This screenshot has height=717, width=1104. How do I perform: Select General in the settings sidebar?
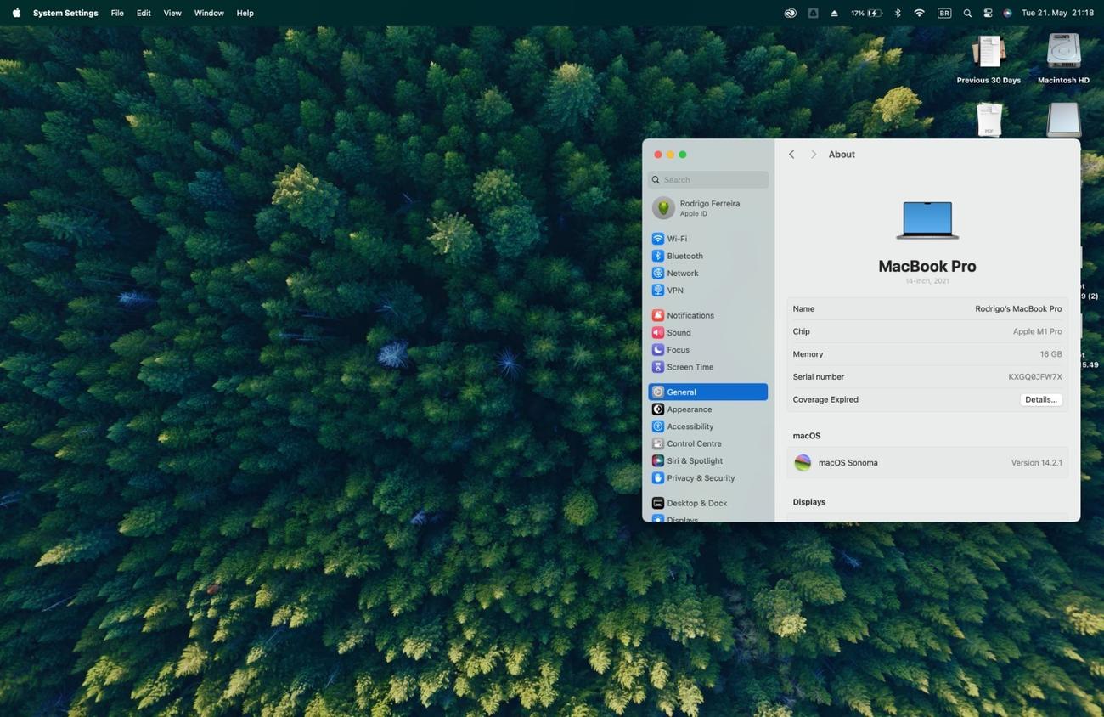click(707, 392)
